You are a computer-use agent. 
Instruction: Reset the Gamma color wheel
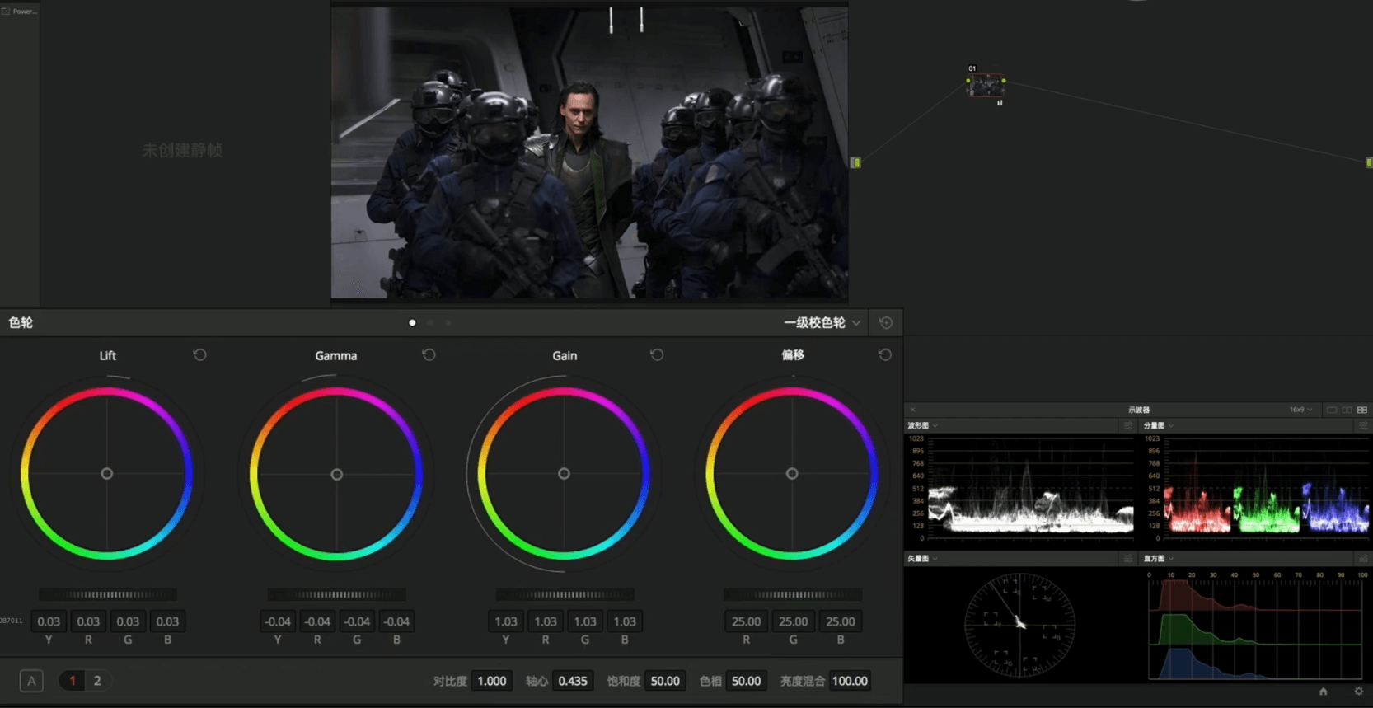click(x=429, y=354)
